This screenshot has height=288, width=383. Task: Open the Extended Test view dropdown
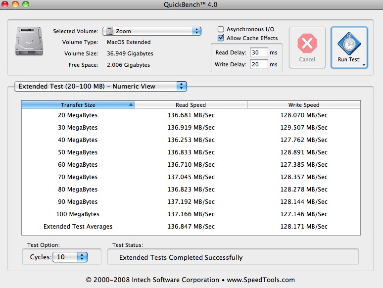pos(100,86)
